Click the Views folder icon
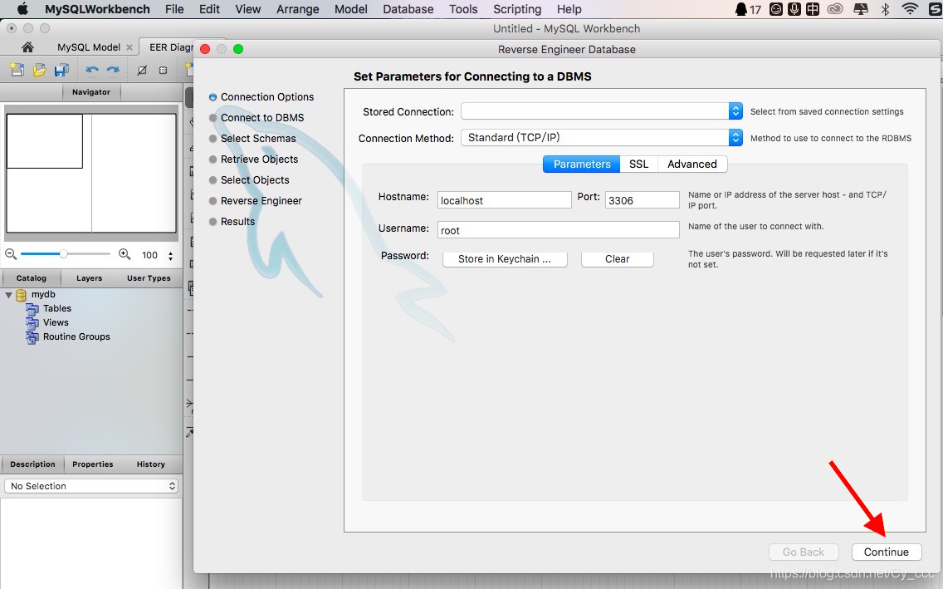The image size is (943, 589). [x=32, y=322]
